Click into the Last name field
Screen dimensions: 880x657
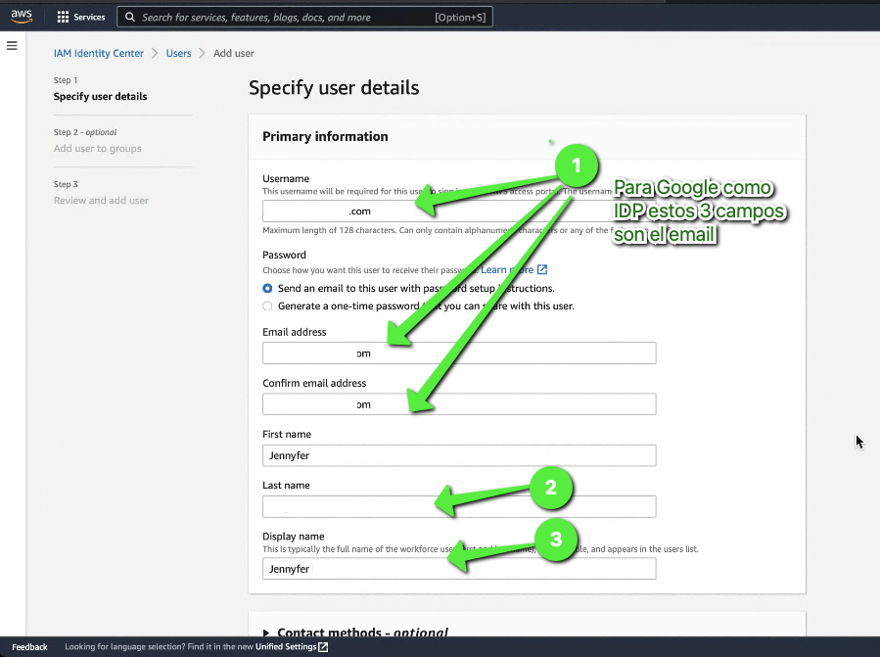click(459, 506)
